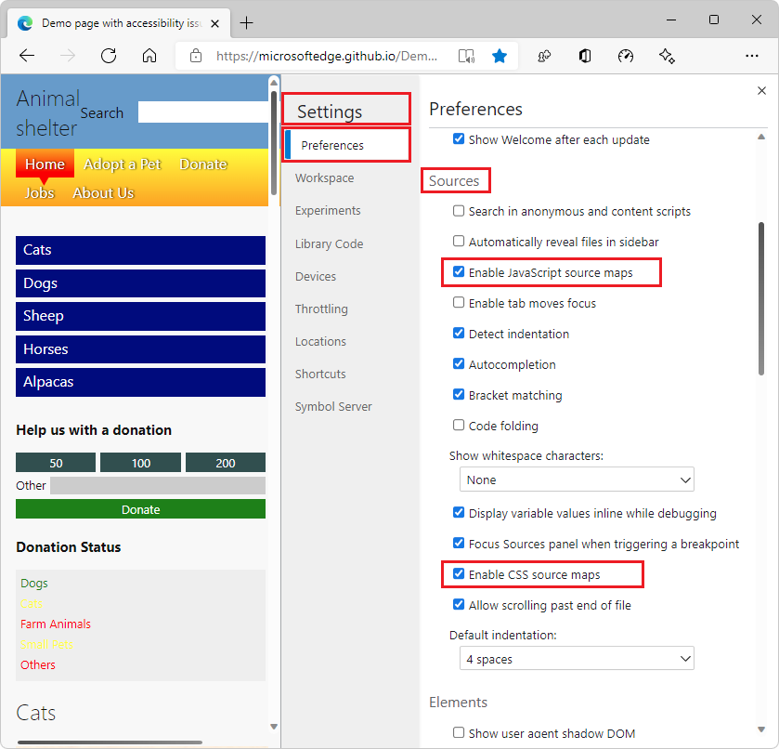The height and width of the screenshot is (749, 779).
Task: Open the Show whitespace characters dropdown
Action: (577, 480)
